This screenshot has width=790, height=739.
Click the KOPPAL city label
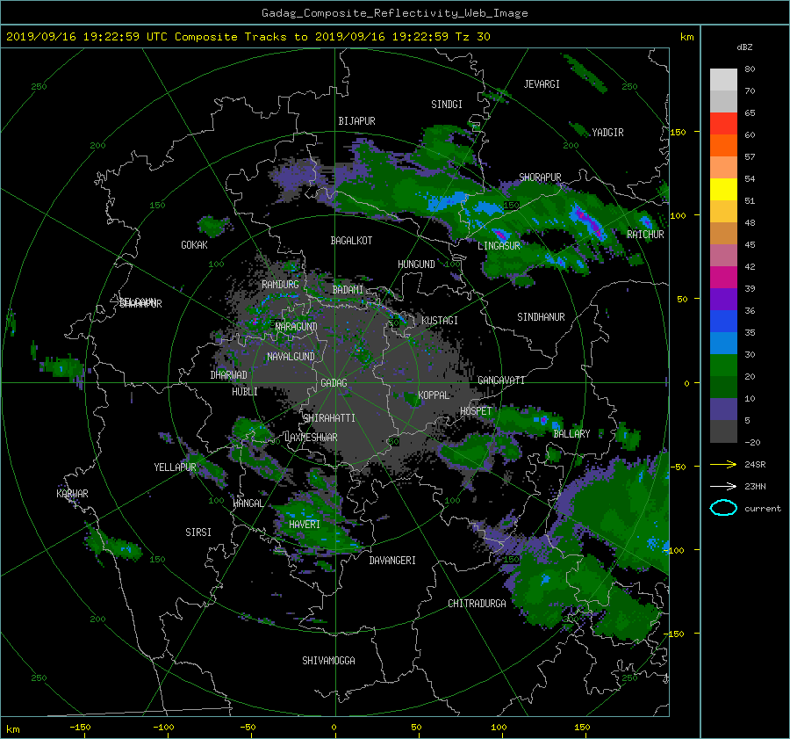click(434, 395)
